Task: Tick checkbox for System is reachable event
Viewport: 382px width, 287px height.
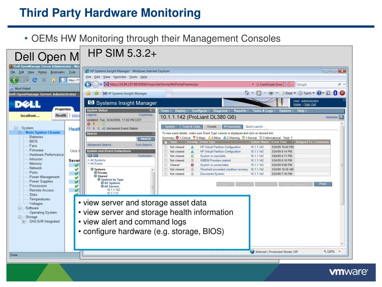Action: click(166, 156)
